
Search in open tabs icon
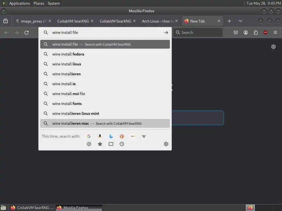pos(111,144)
